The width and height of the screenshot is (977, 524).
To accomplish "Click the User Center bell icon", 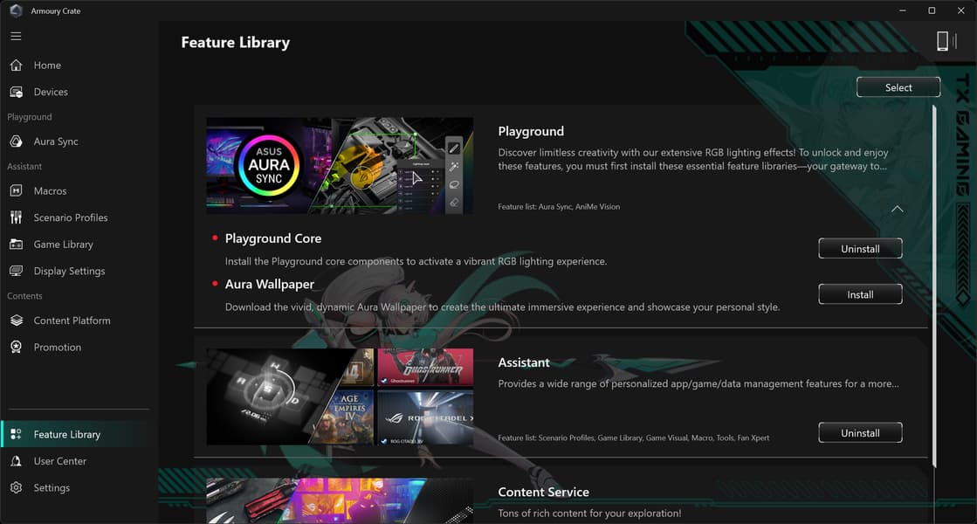I will pos(17,461).
